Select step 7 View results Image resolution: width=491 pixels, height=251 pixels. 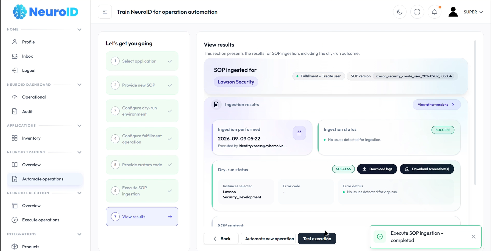142,217
